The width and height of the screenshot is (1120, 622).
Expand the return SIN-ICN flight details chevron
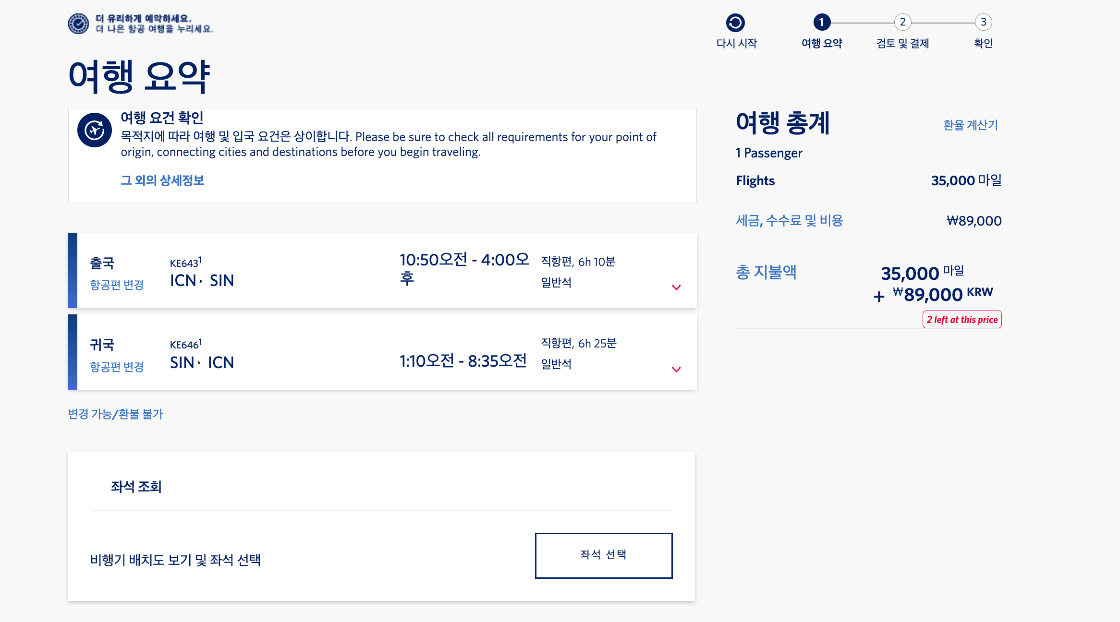(x=677, y=370)
